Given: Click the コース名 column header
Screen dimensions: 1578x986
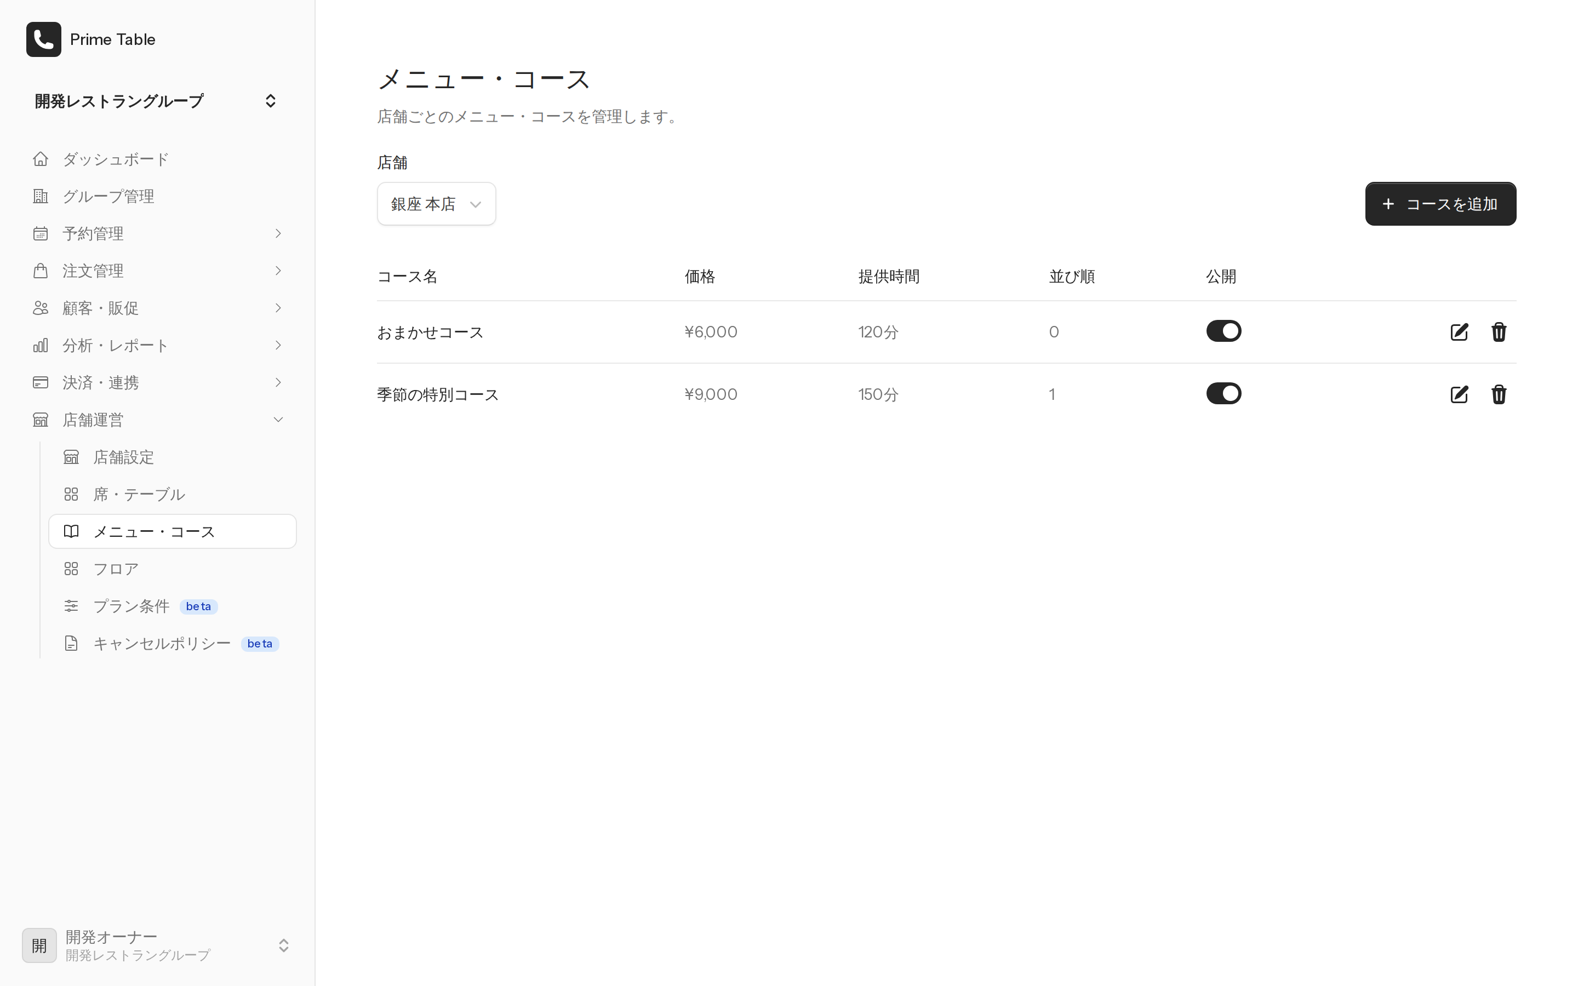Looking at the screenshot, I should (x=408, y=277).
